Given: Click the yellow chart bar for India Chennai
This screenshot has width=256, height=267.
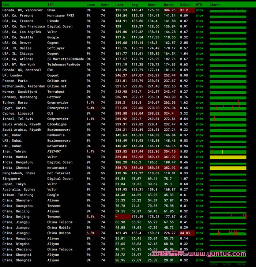Looking at the screenshot, I should point(228,168).
